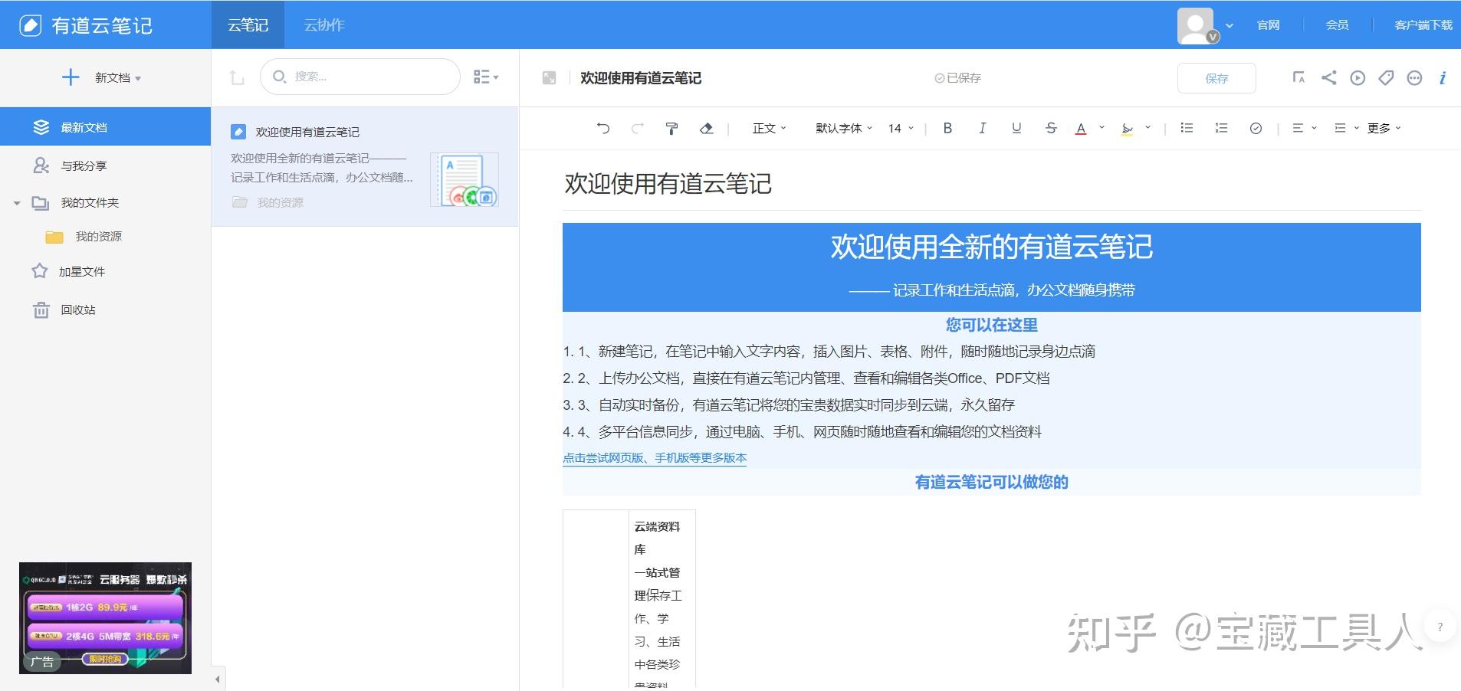Image resolution: width=1461 pixels, height=691 pixels.
Task: Open the list view mode switcher
Action: pos(486,77)
